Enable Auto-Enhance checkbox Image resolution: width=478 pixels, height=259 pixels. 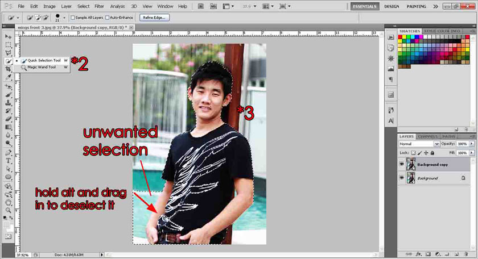pyautogui.click(x=108, y=18)
